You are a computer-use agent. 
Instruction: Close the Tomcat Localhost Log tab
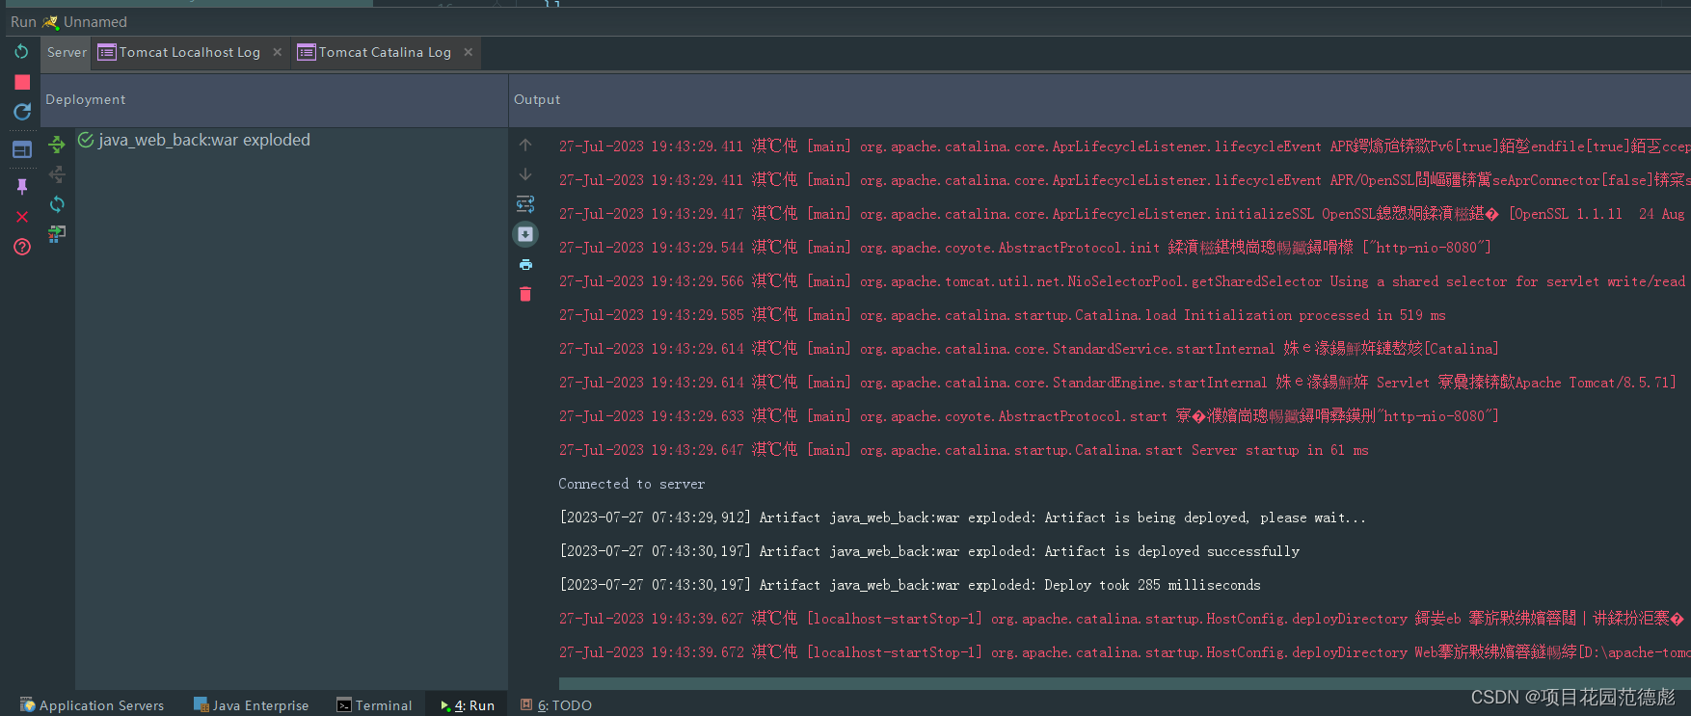tap(278, 52)
